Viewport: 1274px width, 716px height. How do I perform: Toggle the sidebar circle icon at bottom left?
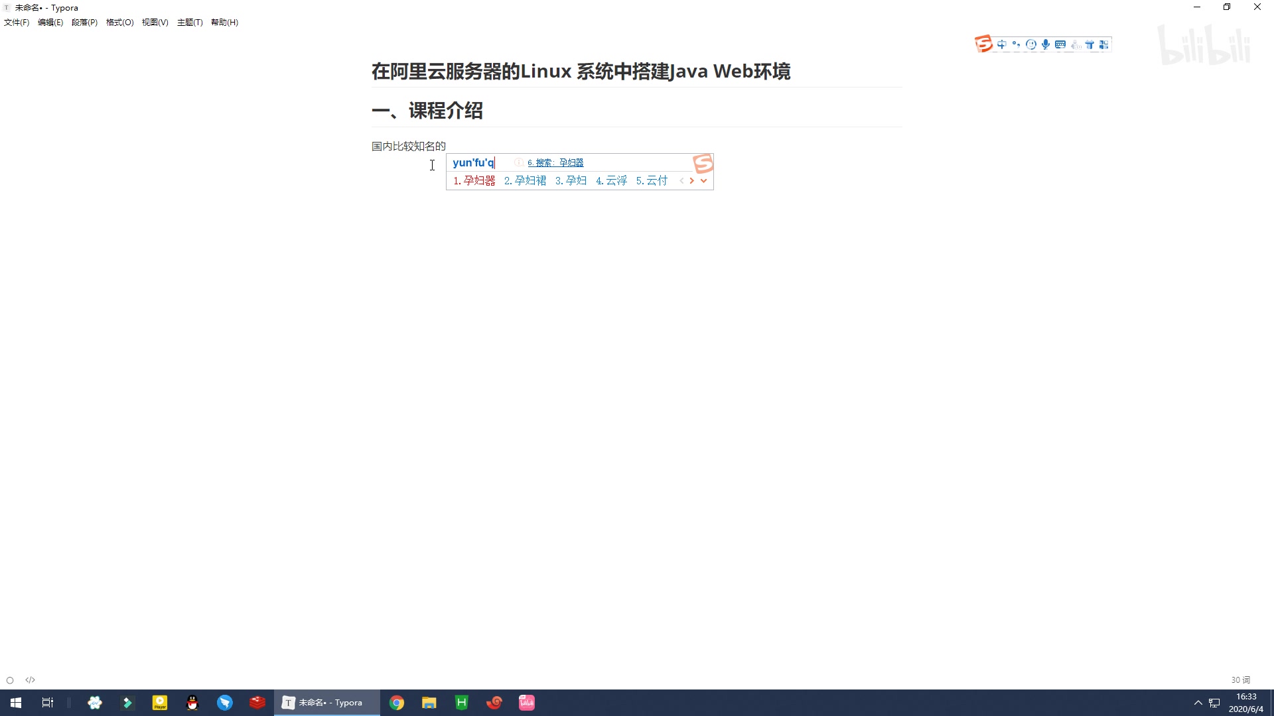[10, 680]
